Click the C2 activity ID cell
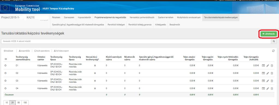 tap(17, 73)
